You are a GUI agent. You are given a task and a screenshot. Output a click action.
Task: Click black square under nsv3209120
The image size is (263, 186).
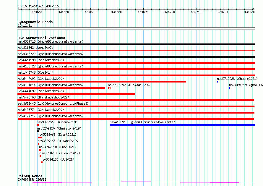point(38,132)
